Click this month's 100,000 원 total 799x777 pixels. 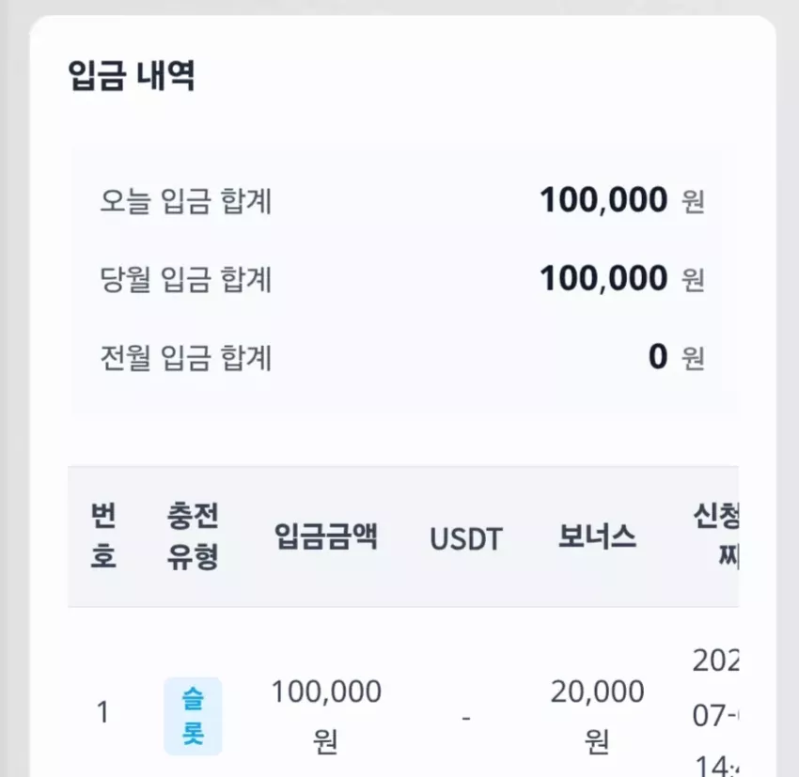[x=622, y=278]
